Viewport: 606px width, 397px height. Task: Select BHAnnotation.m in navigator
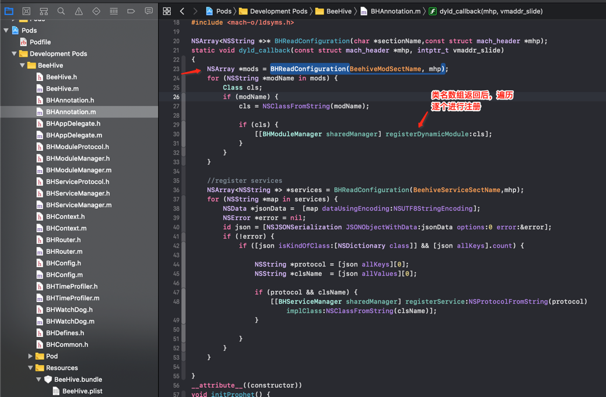[x=71, y=112]
